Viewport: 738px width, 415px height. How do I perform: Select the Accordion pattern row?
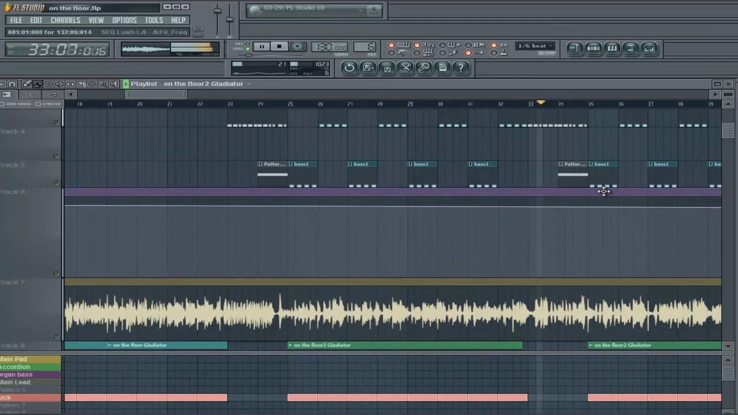[30, 367]
